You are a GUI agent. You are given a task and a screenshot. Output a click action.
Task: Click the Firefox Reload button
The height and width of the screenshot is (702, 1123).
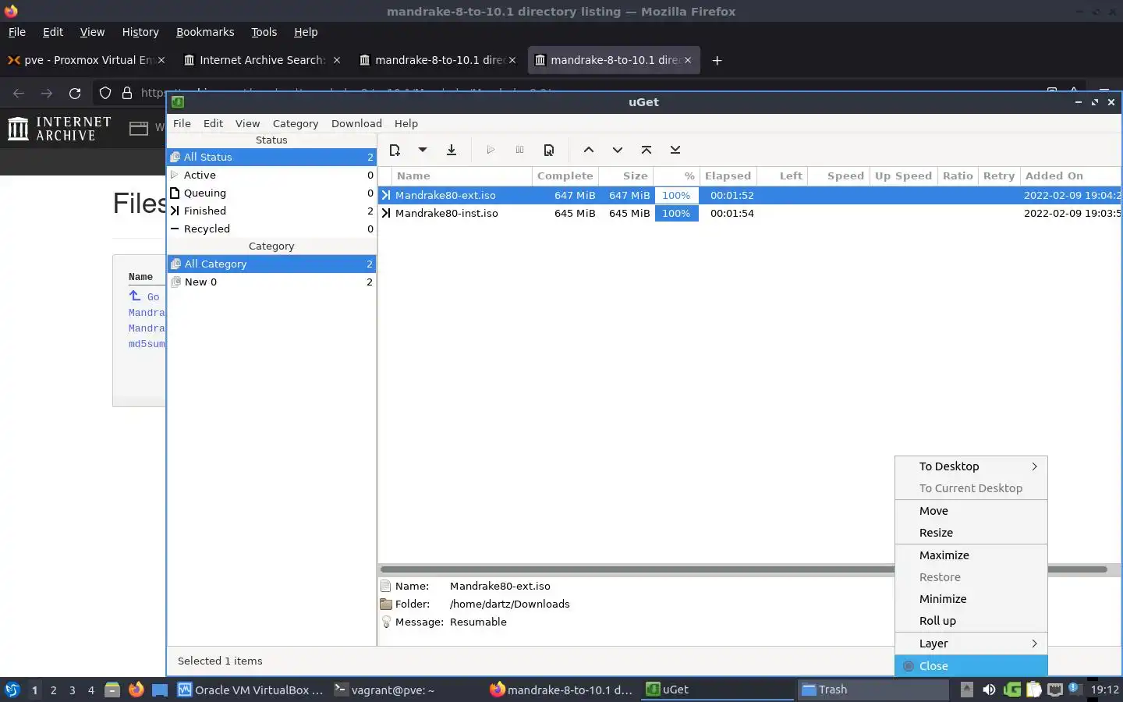click(x=75, y=93)
